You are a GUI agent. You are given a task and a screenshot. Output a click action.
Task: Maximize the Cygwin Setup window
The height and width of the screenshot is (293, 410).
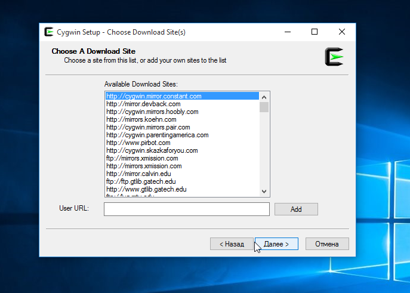315,32
